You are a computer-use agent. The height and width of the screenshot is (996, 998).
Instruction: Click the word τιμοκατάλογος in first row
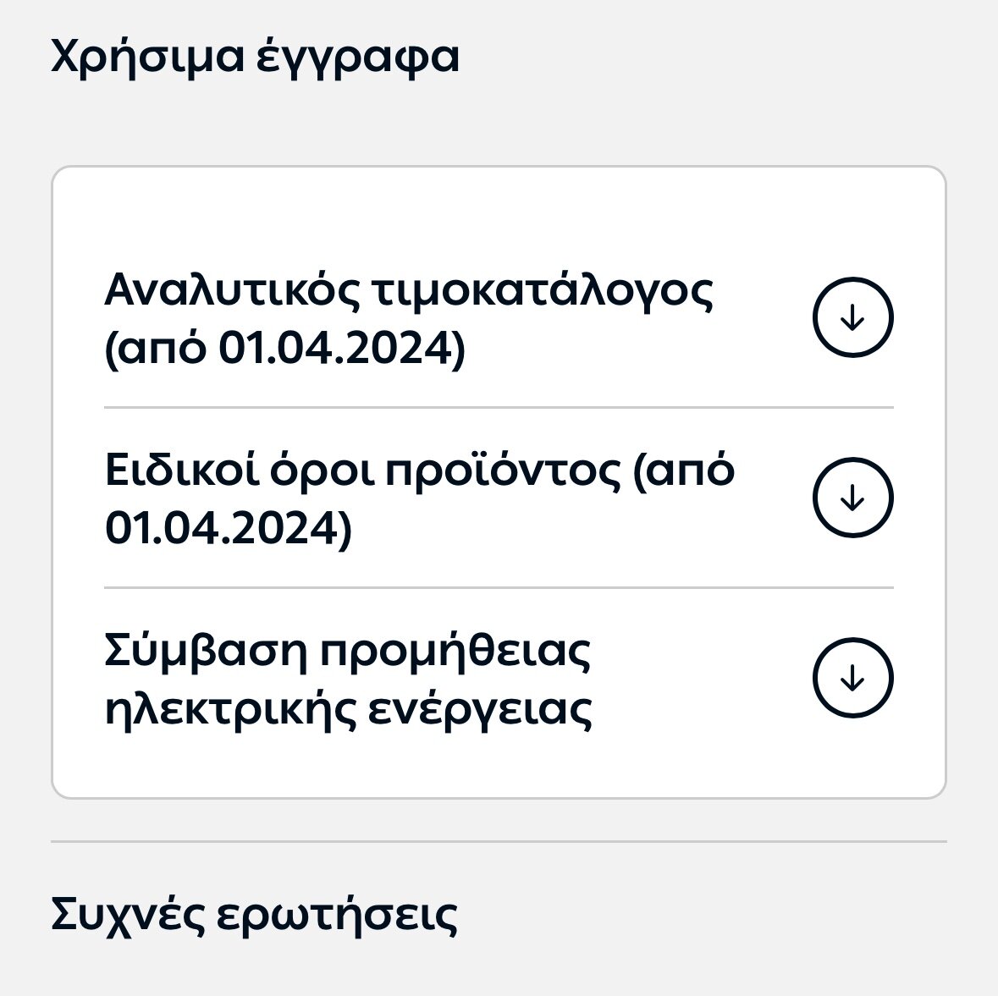click(x=542, y=291)
